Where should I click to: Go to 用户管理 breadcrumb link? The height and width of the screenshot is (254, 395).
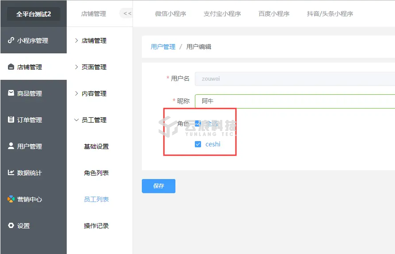click(x=163, y=47)
